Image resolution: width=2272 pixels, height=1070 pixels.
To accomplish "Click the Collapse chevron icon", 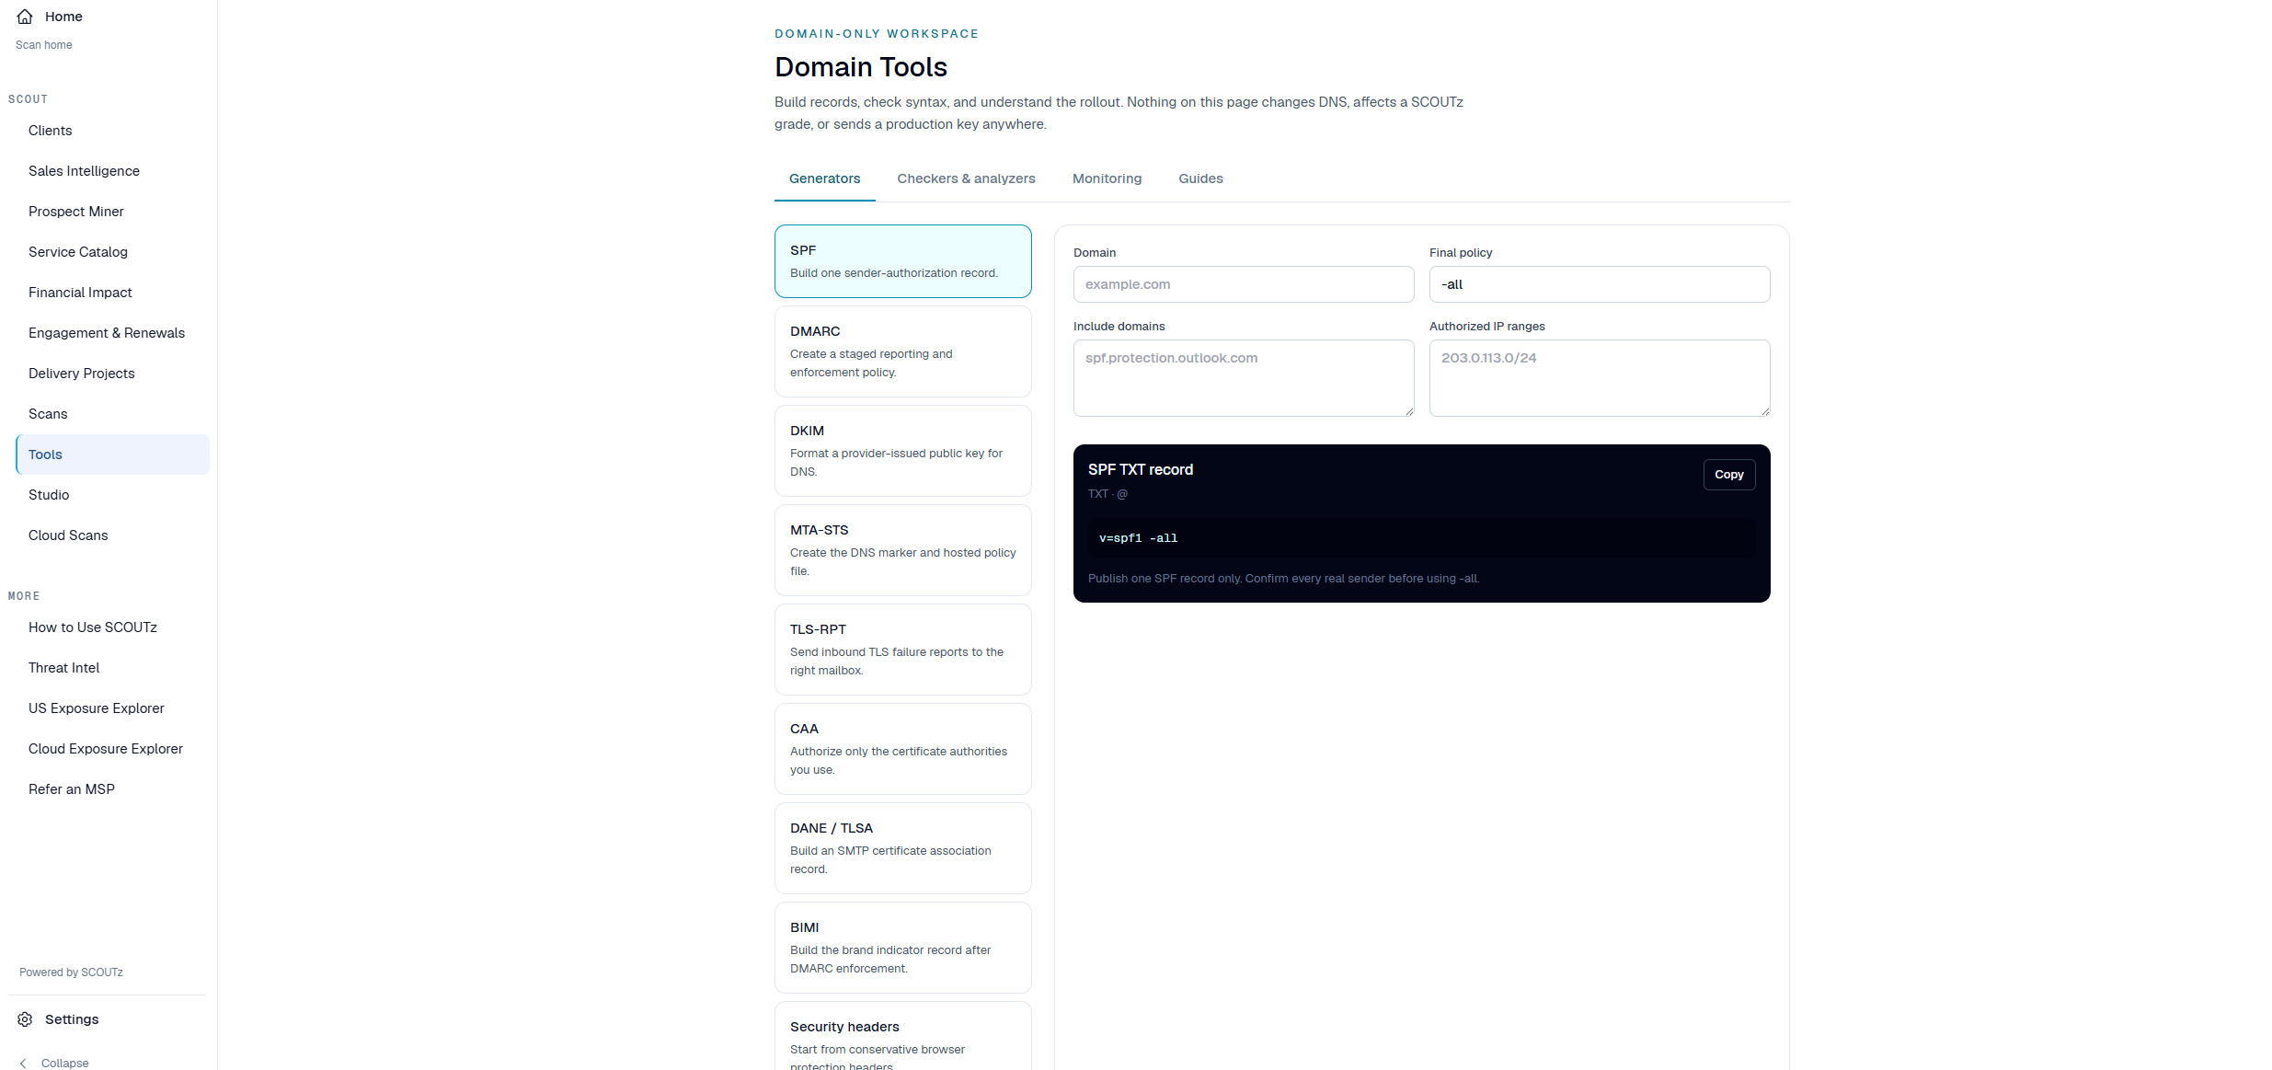I will click(x=23, y=1063).
